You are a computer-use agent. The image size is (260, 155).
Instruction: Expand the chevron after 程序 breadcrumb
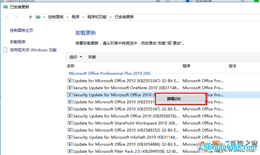click(83, 17)
